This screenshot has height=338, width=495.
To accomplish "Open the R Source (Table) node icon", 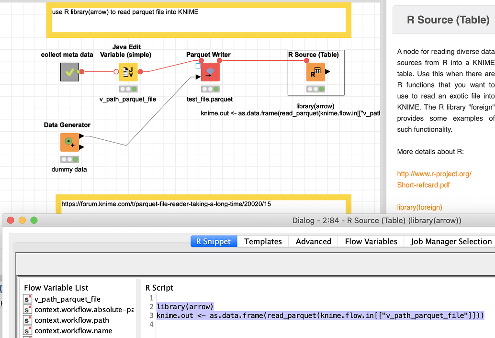I will coord(315,72).
